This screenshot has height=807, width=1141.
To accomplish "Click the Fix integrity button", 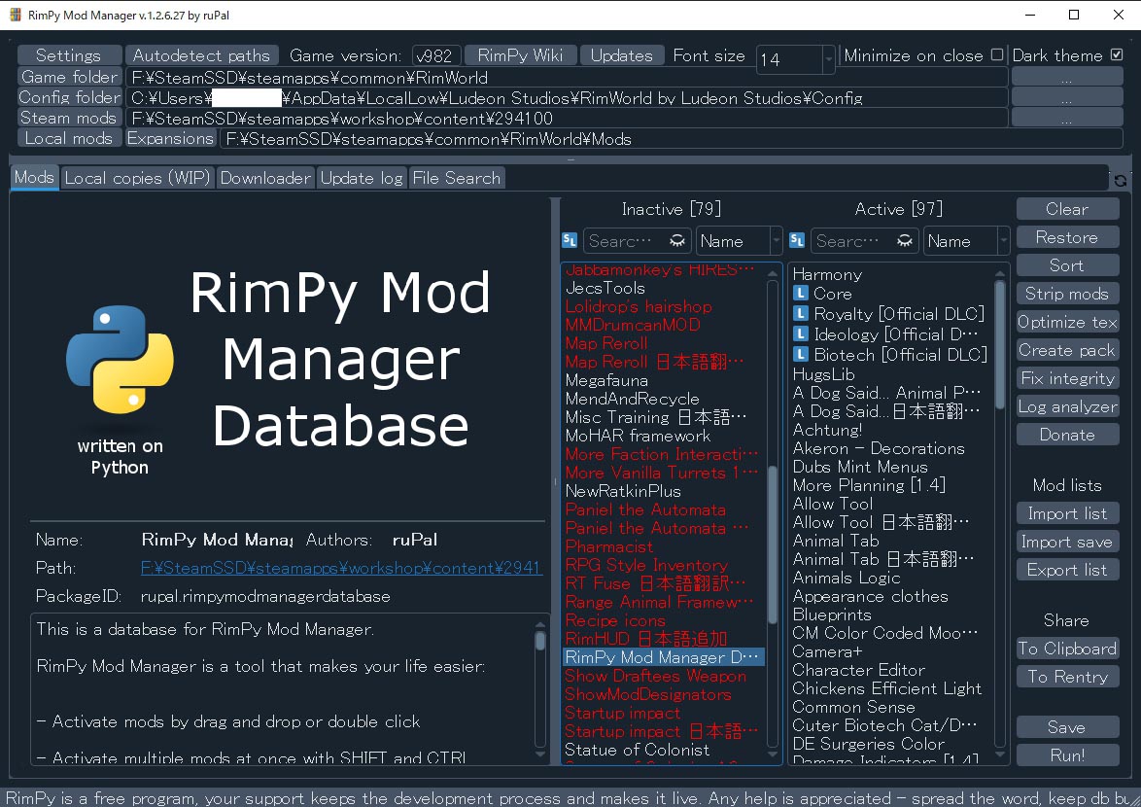I will [1067, 378].
